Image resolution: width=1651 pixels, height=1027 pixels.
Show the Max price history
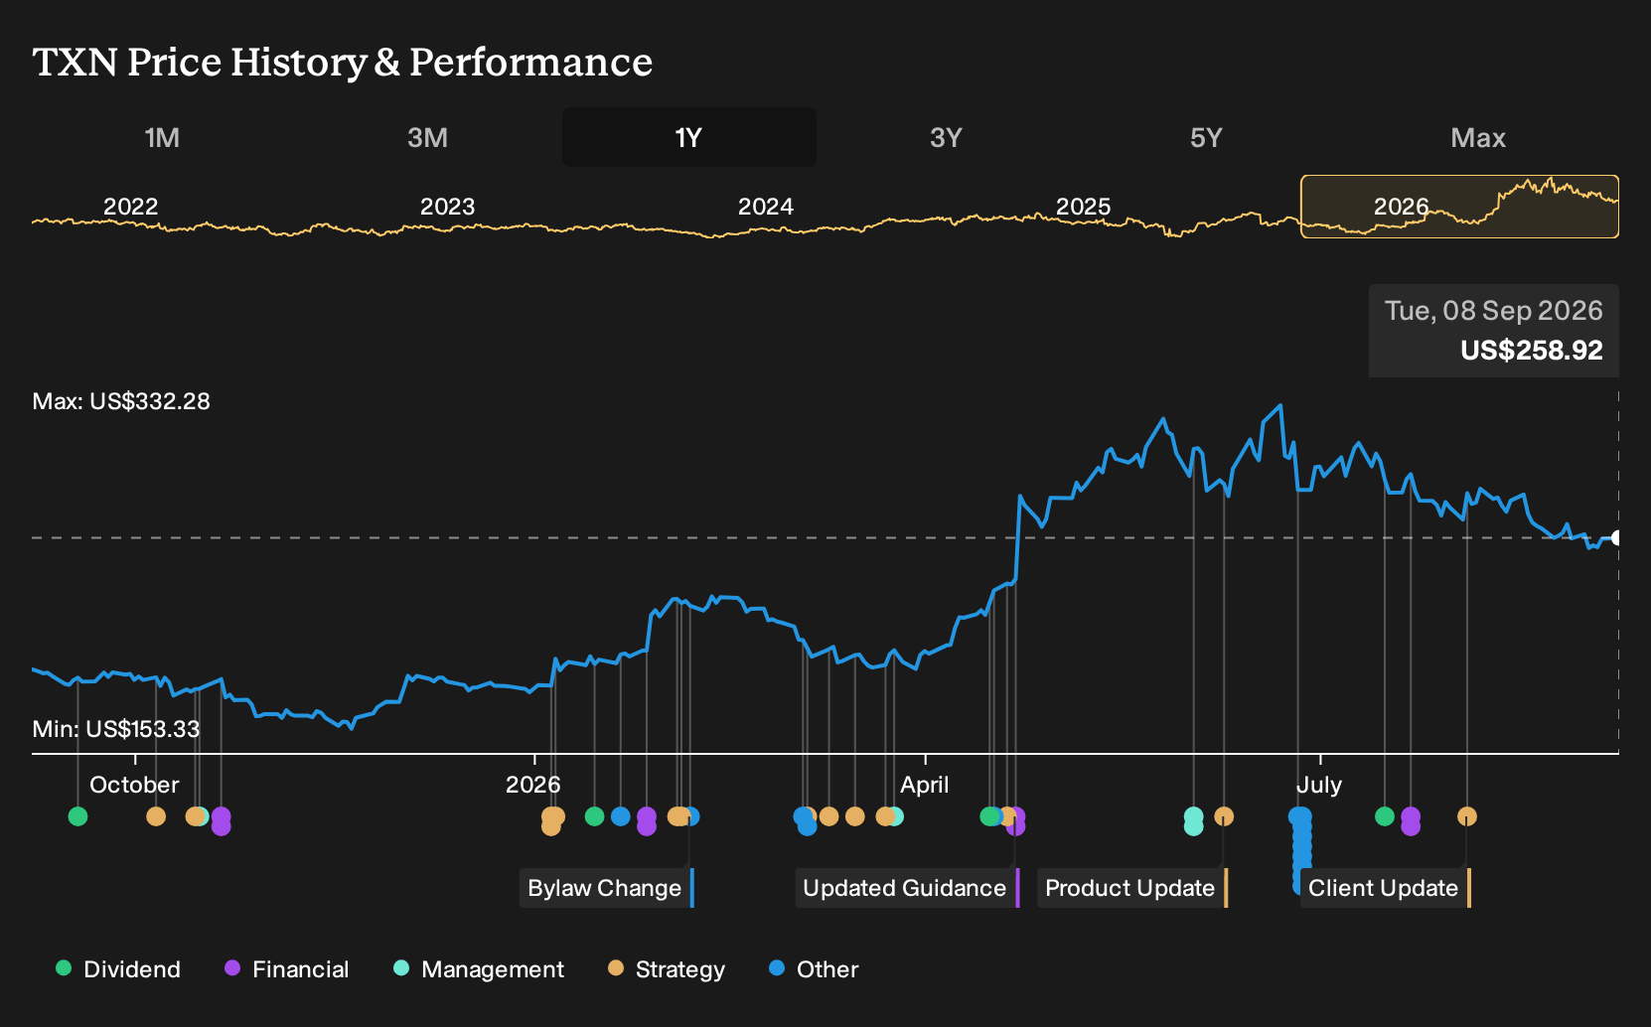1478,138
